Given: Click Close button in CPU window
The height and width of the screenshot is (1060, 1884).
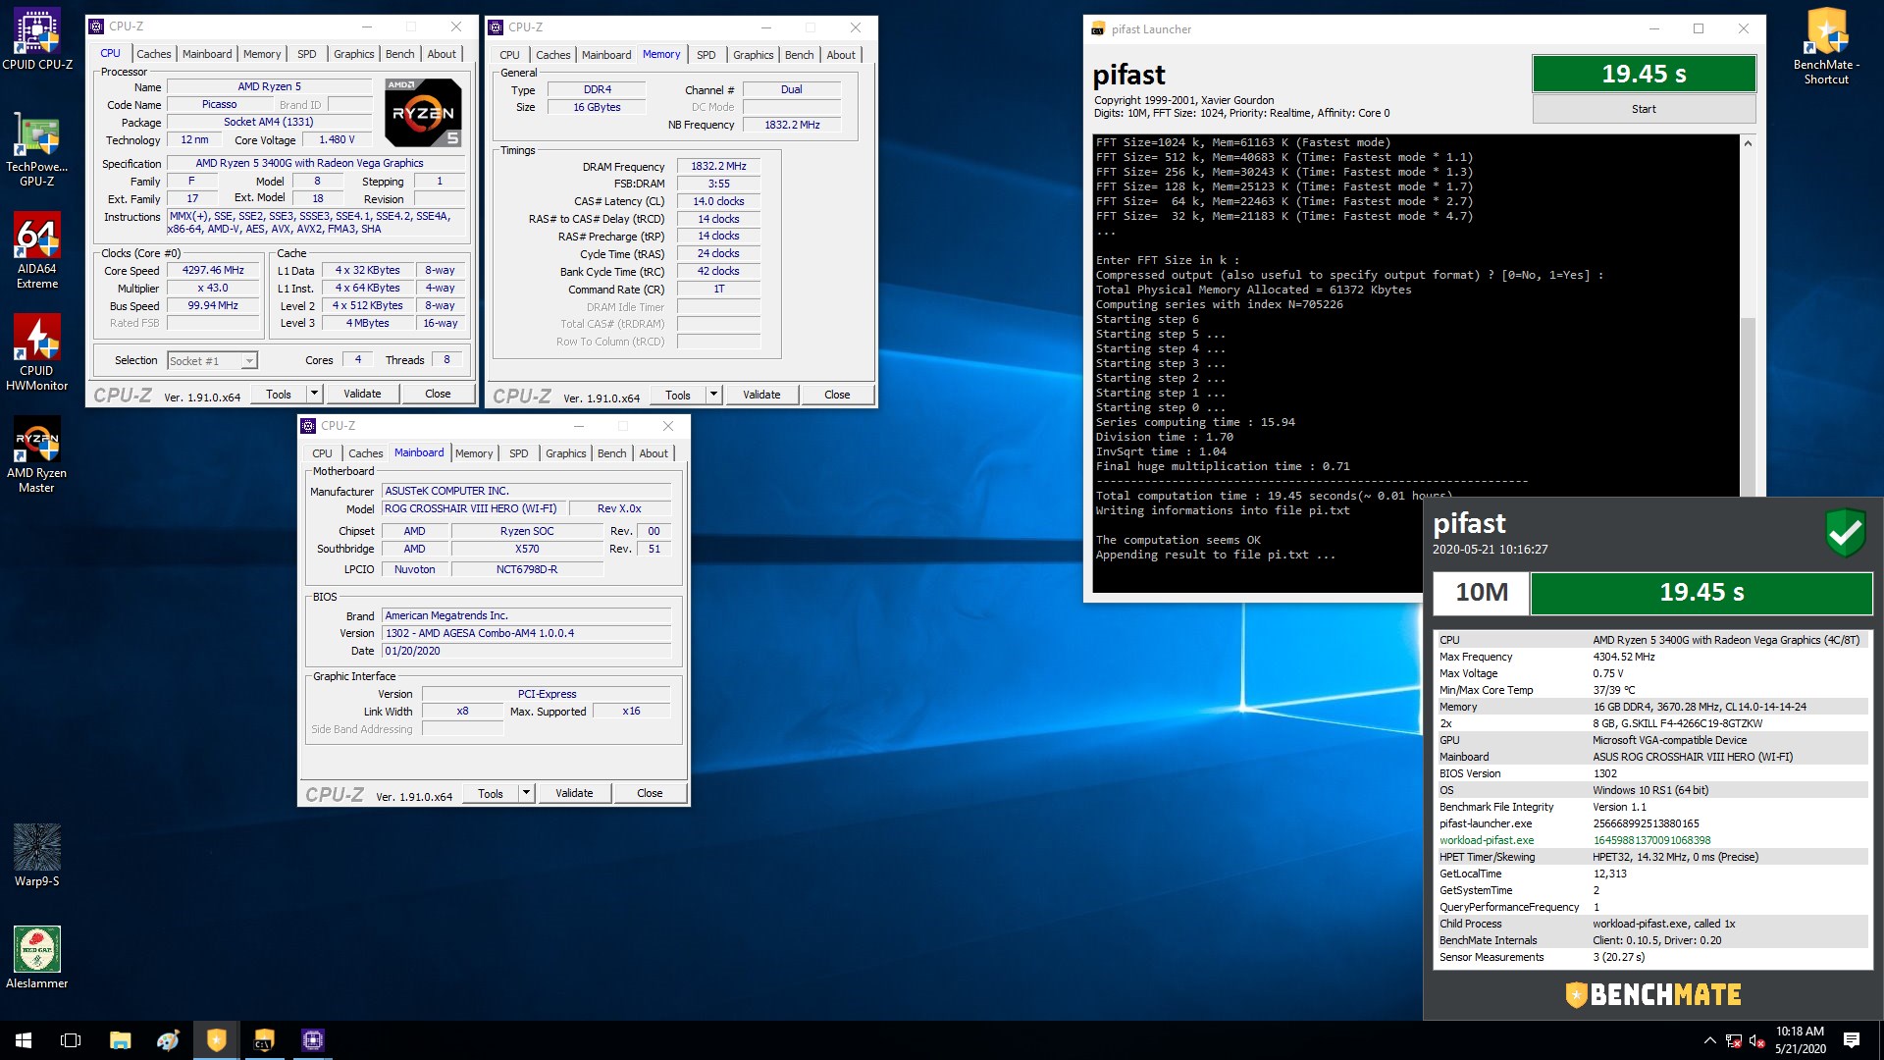Looking at the screenshot, I should 438,394.
